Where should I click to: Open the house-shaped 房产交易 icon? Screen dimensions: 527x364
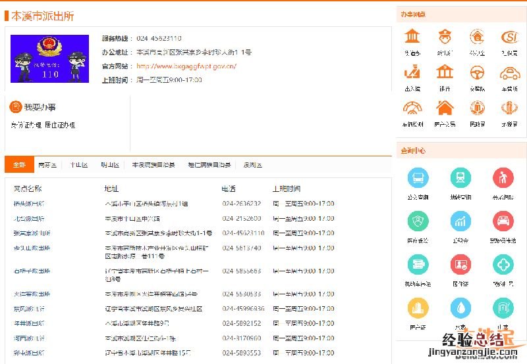tap(445, 107)
